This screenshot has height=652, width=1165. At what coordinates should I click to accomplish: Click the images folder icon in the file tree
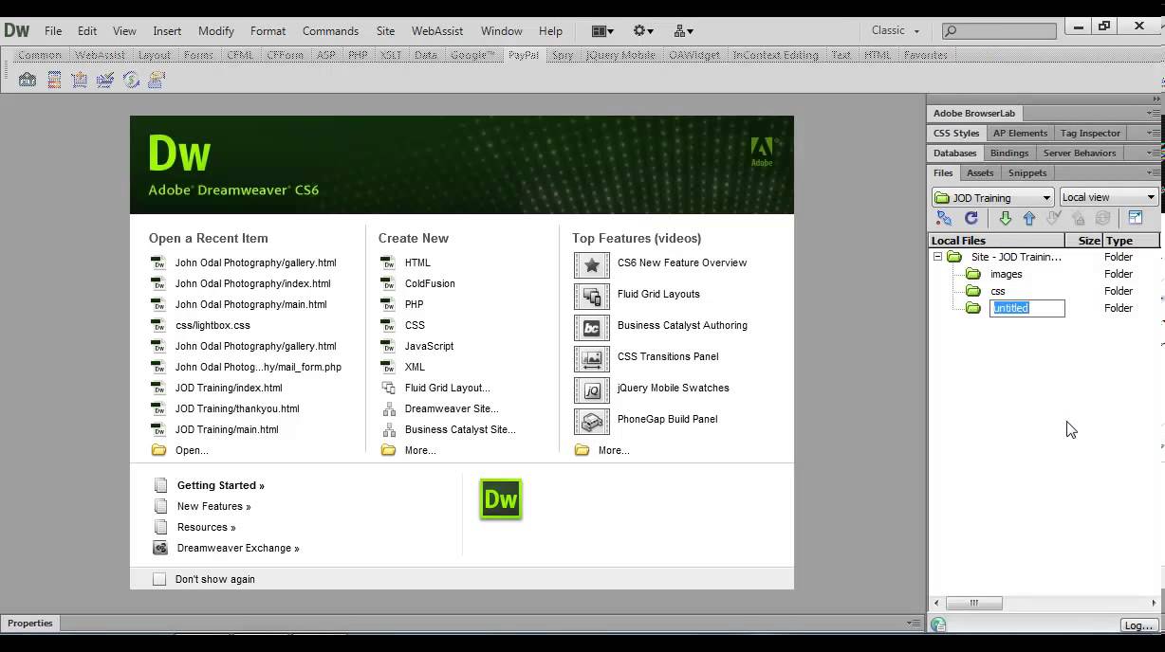coord(972,274)
